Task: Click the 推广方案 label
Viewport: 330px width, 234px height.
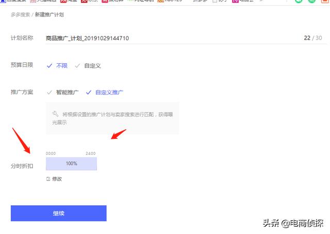Action: tap(22, 92)
